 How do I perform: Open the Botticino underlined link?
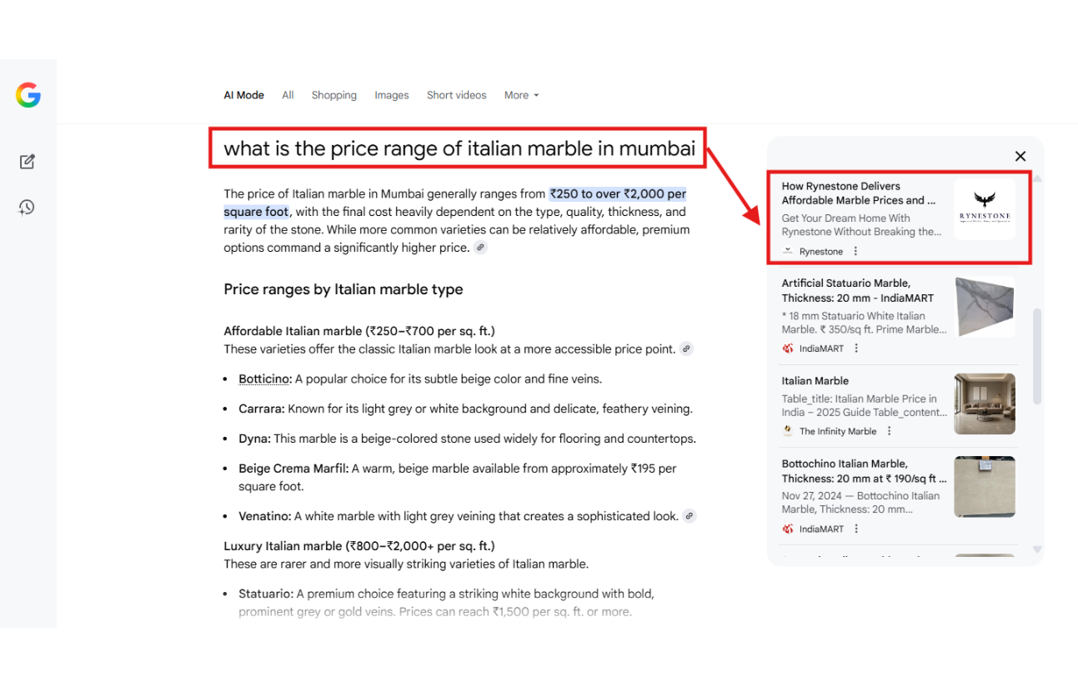tap(263, 379)
